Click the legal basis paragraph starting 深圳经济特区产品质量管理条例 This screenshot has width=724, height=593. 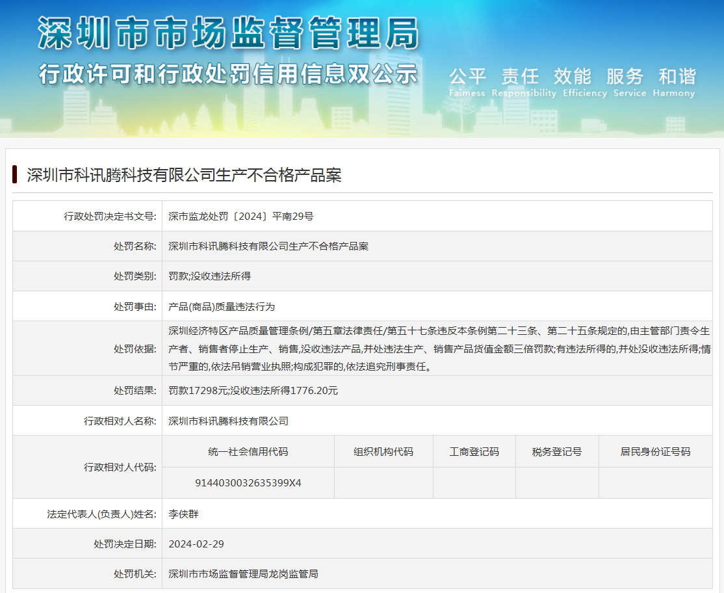(439, 349)
